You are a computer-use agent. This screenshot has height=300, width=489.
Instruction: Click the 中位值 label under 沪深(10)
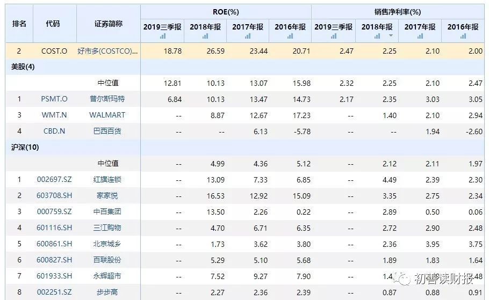point(108,163)
